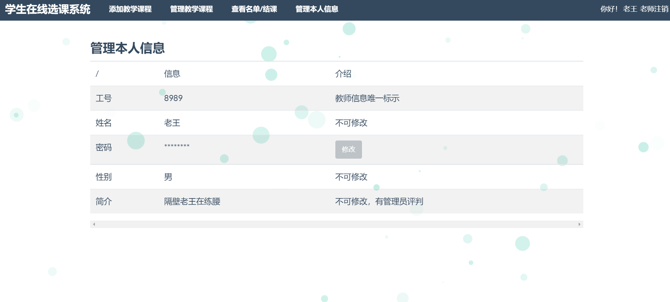
Task: Open the 查看名单/结课 page
Action: [x=254, y=9]
